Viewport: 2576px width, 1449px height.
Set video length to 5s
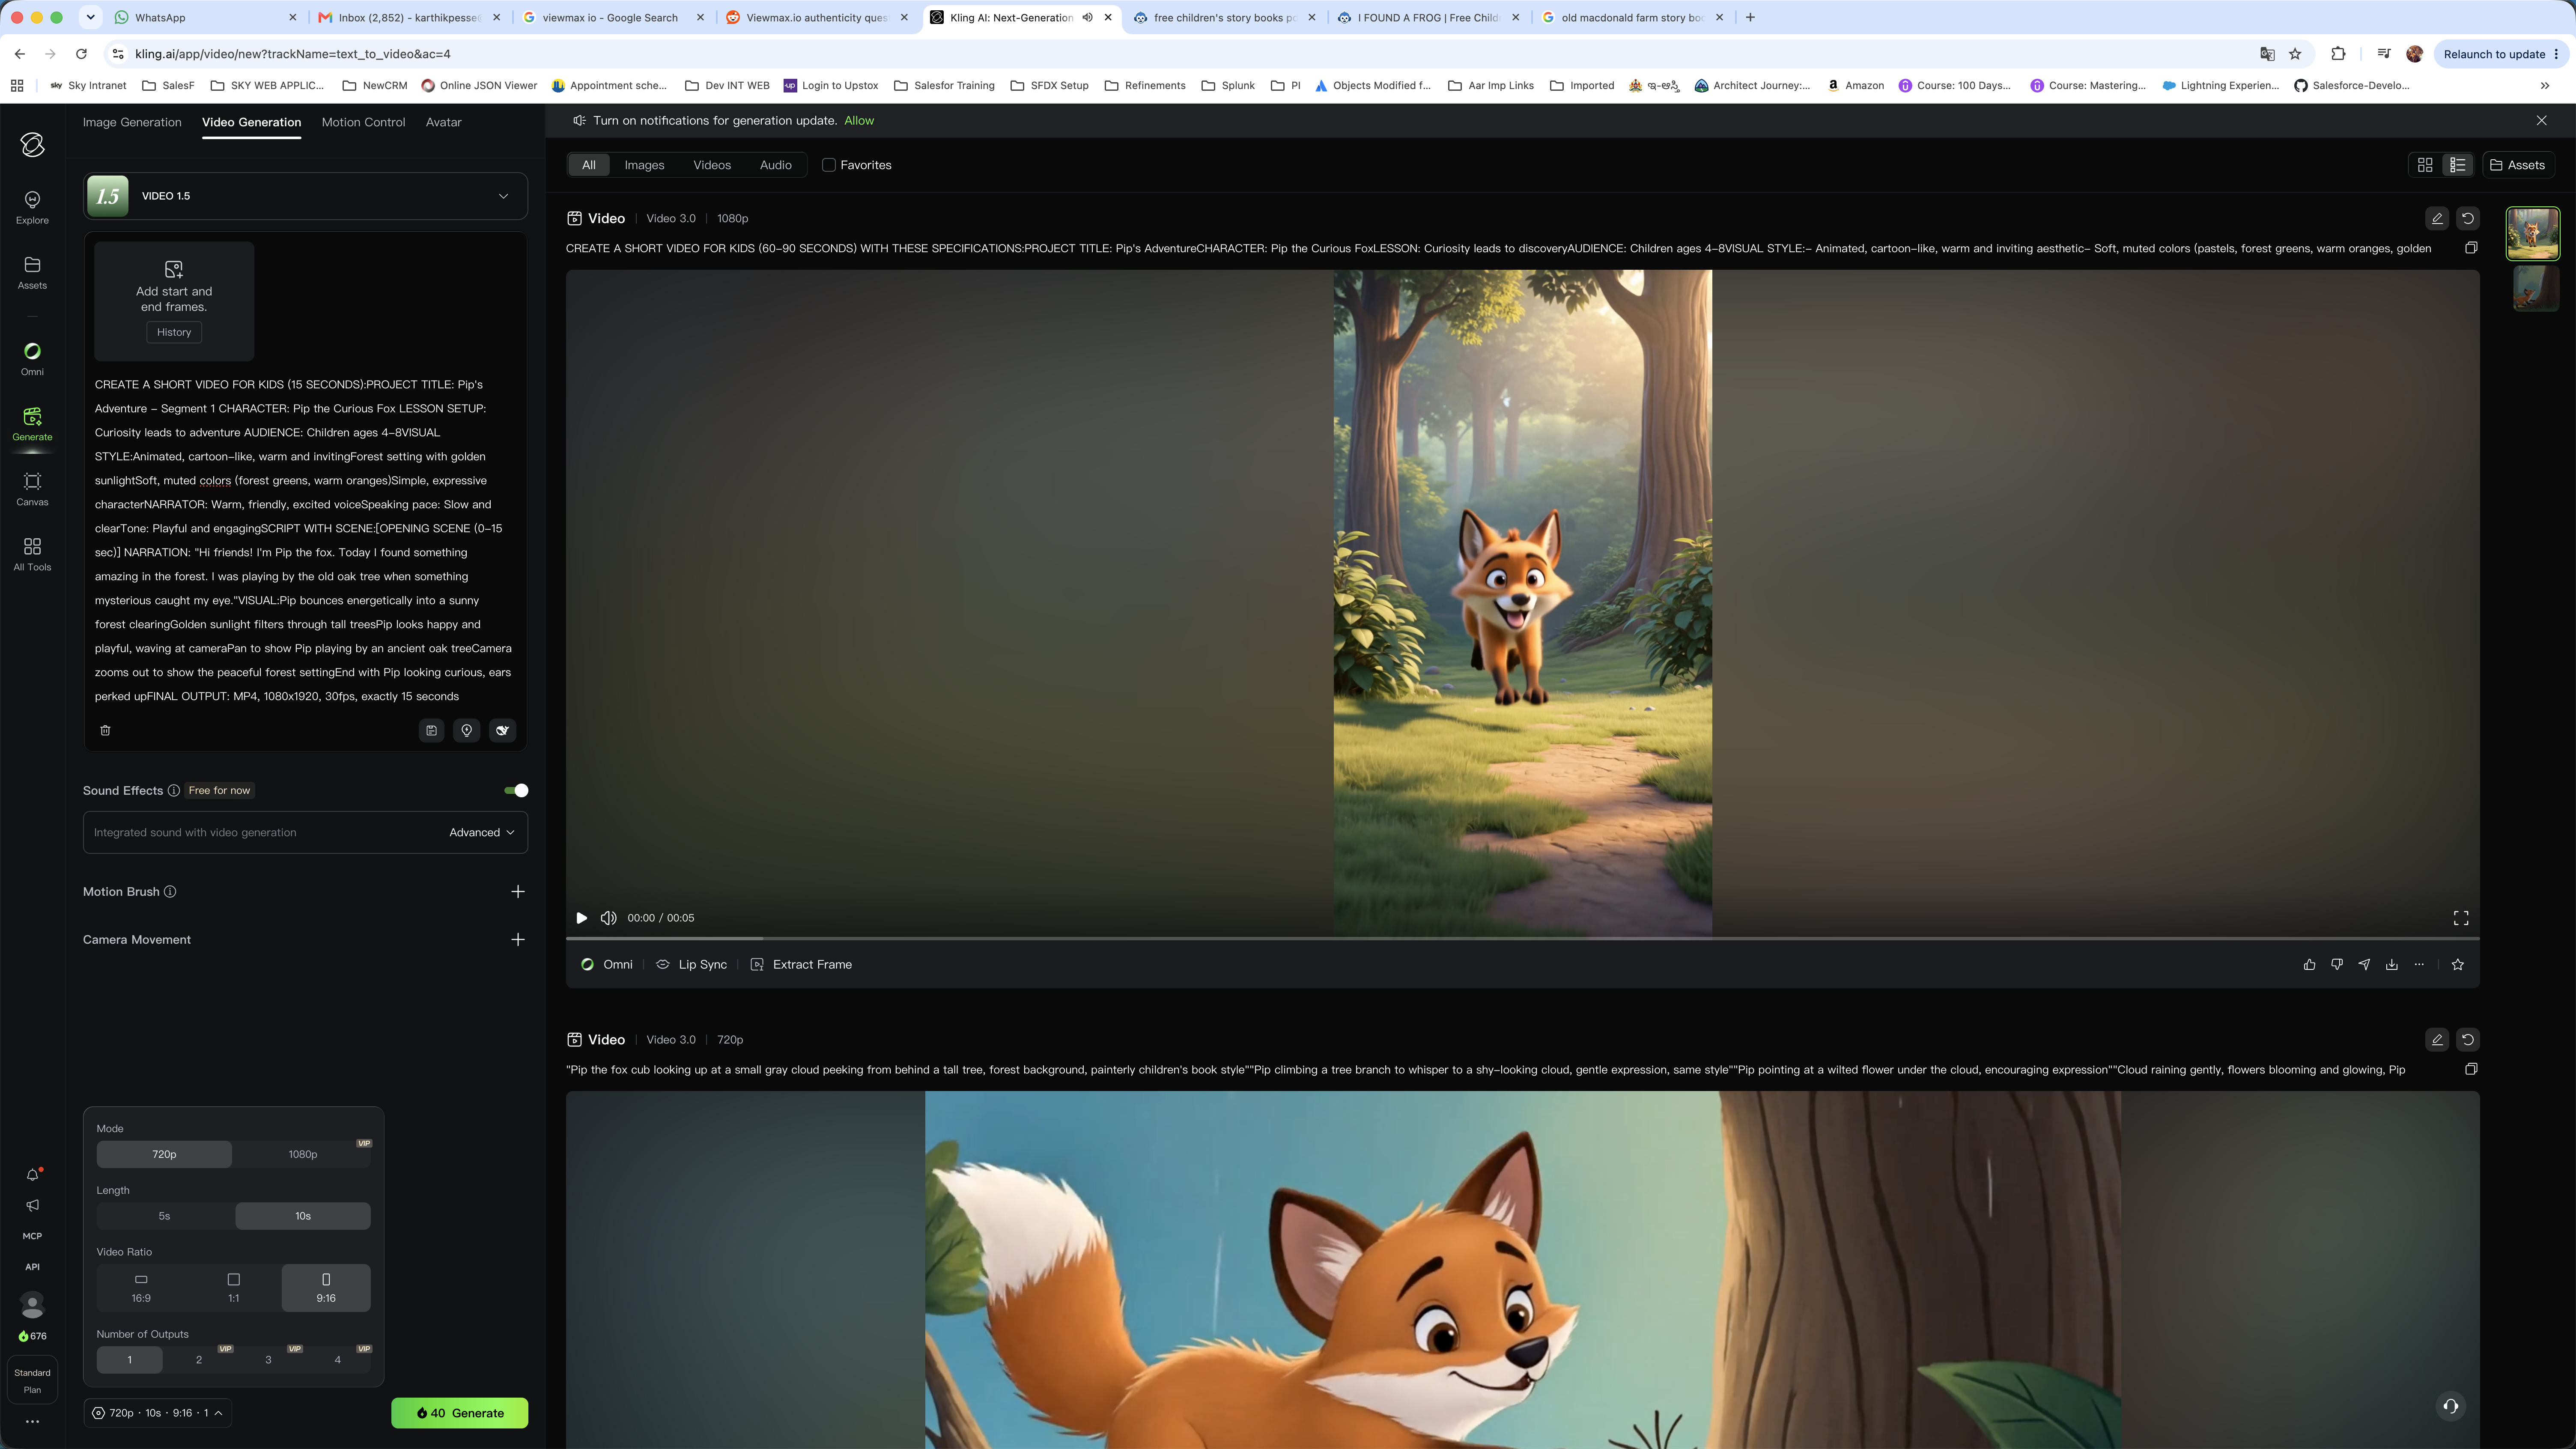pyautogui.click(x=164, y=1216)
